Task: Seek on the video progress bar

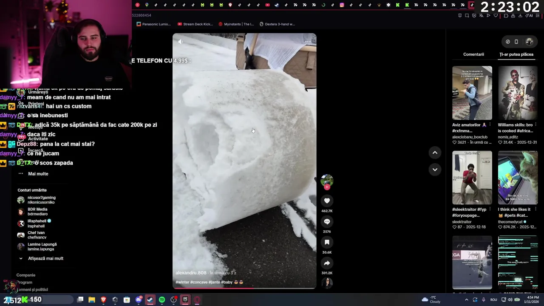Action: coord(244,288)
